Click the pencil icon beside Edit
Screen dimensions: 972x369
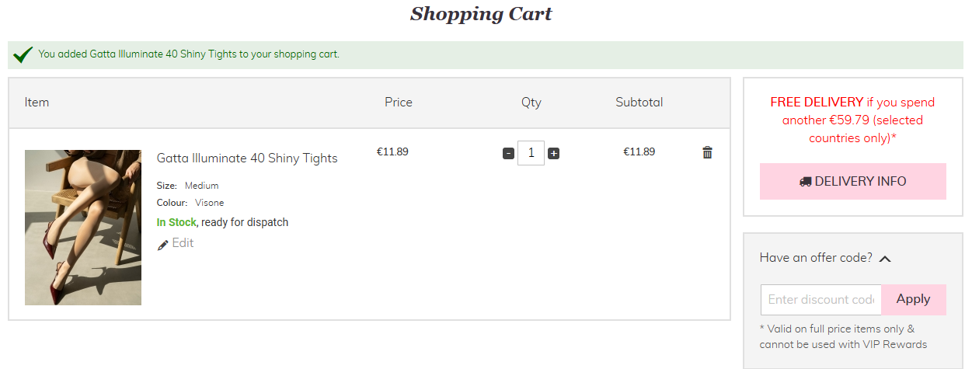click(163, 245)
